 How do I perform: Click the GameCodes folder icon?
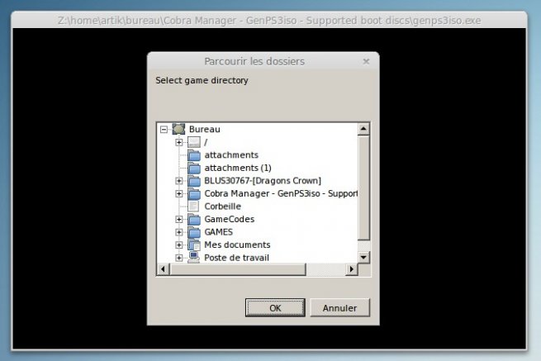[194, 220]
